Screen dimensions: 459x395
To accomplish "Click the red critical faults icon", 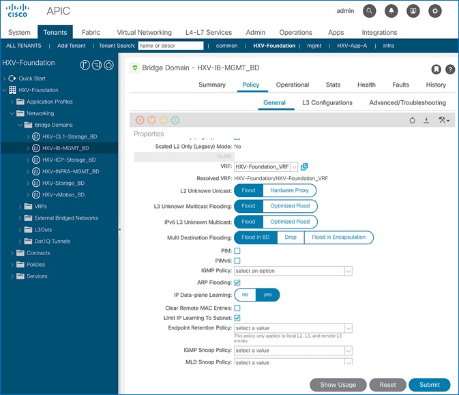I will click(x=140, y=120).
